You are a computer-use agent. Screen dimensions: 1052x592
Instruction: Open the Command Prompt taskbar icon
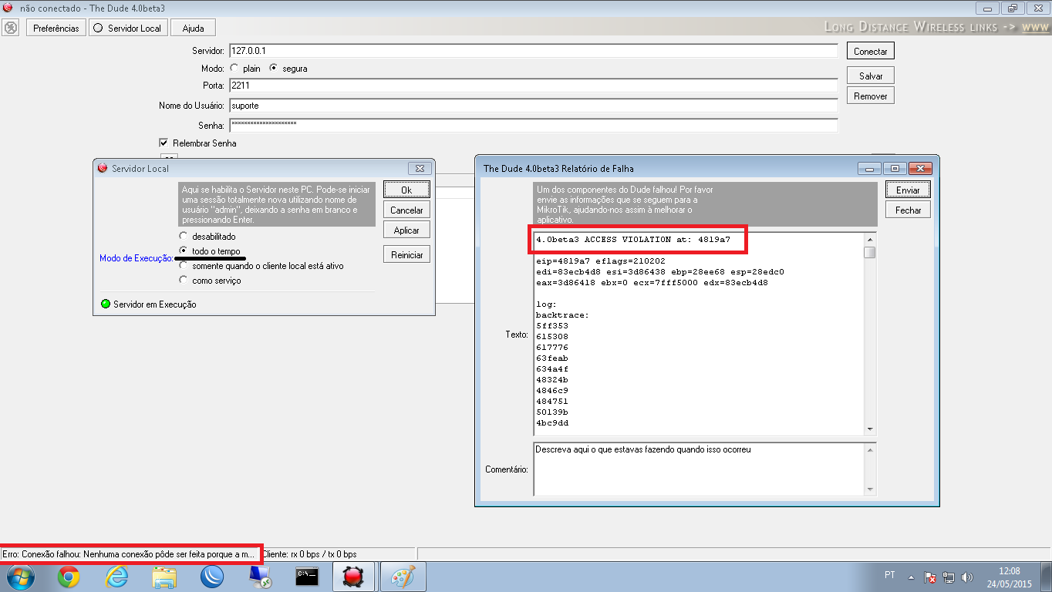[x=308, y=577]
